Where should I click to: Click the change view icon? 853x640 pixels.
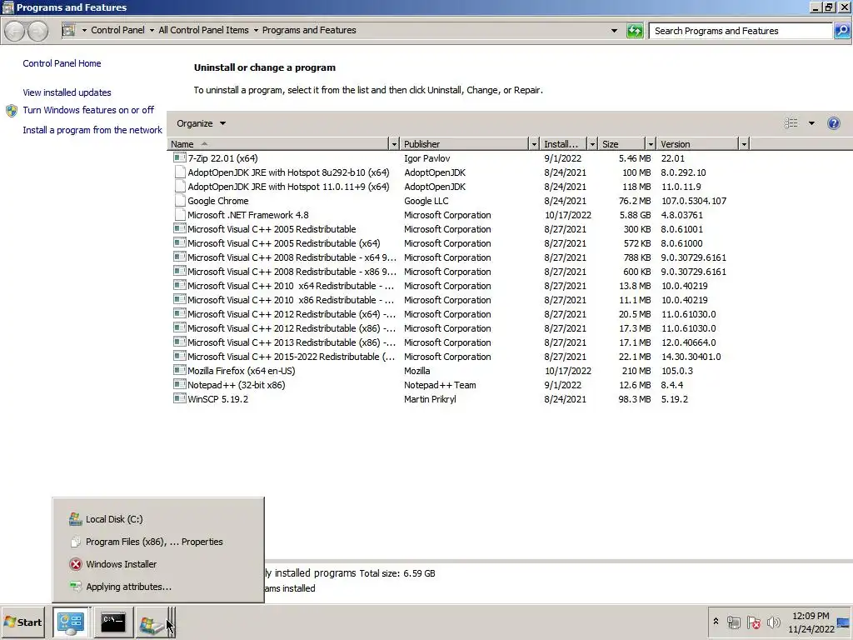click(x=791, y=123)
